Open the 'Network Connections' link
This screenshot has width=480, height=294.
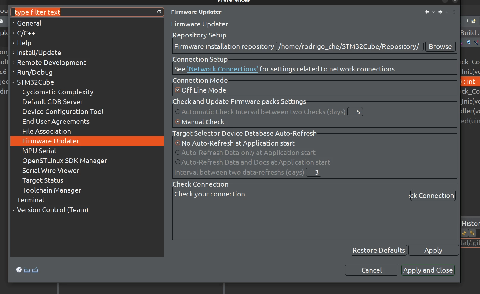pyautogui.click(x=222, y=69)
